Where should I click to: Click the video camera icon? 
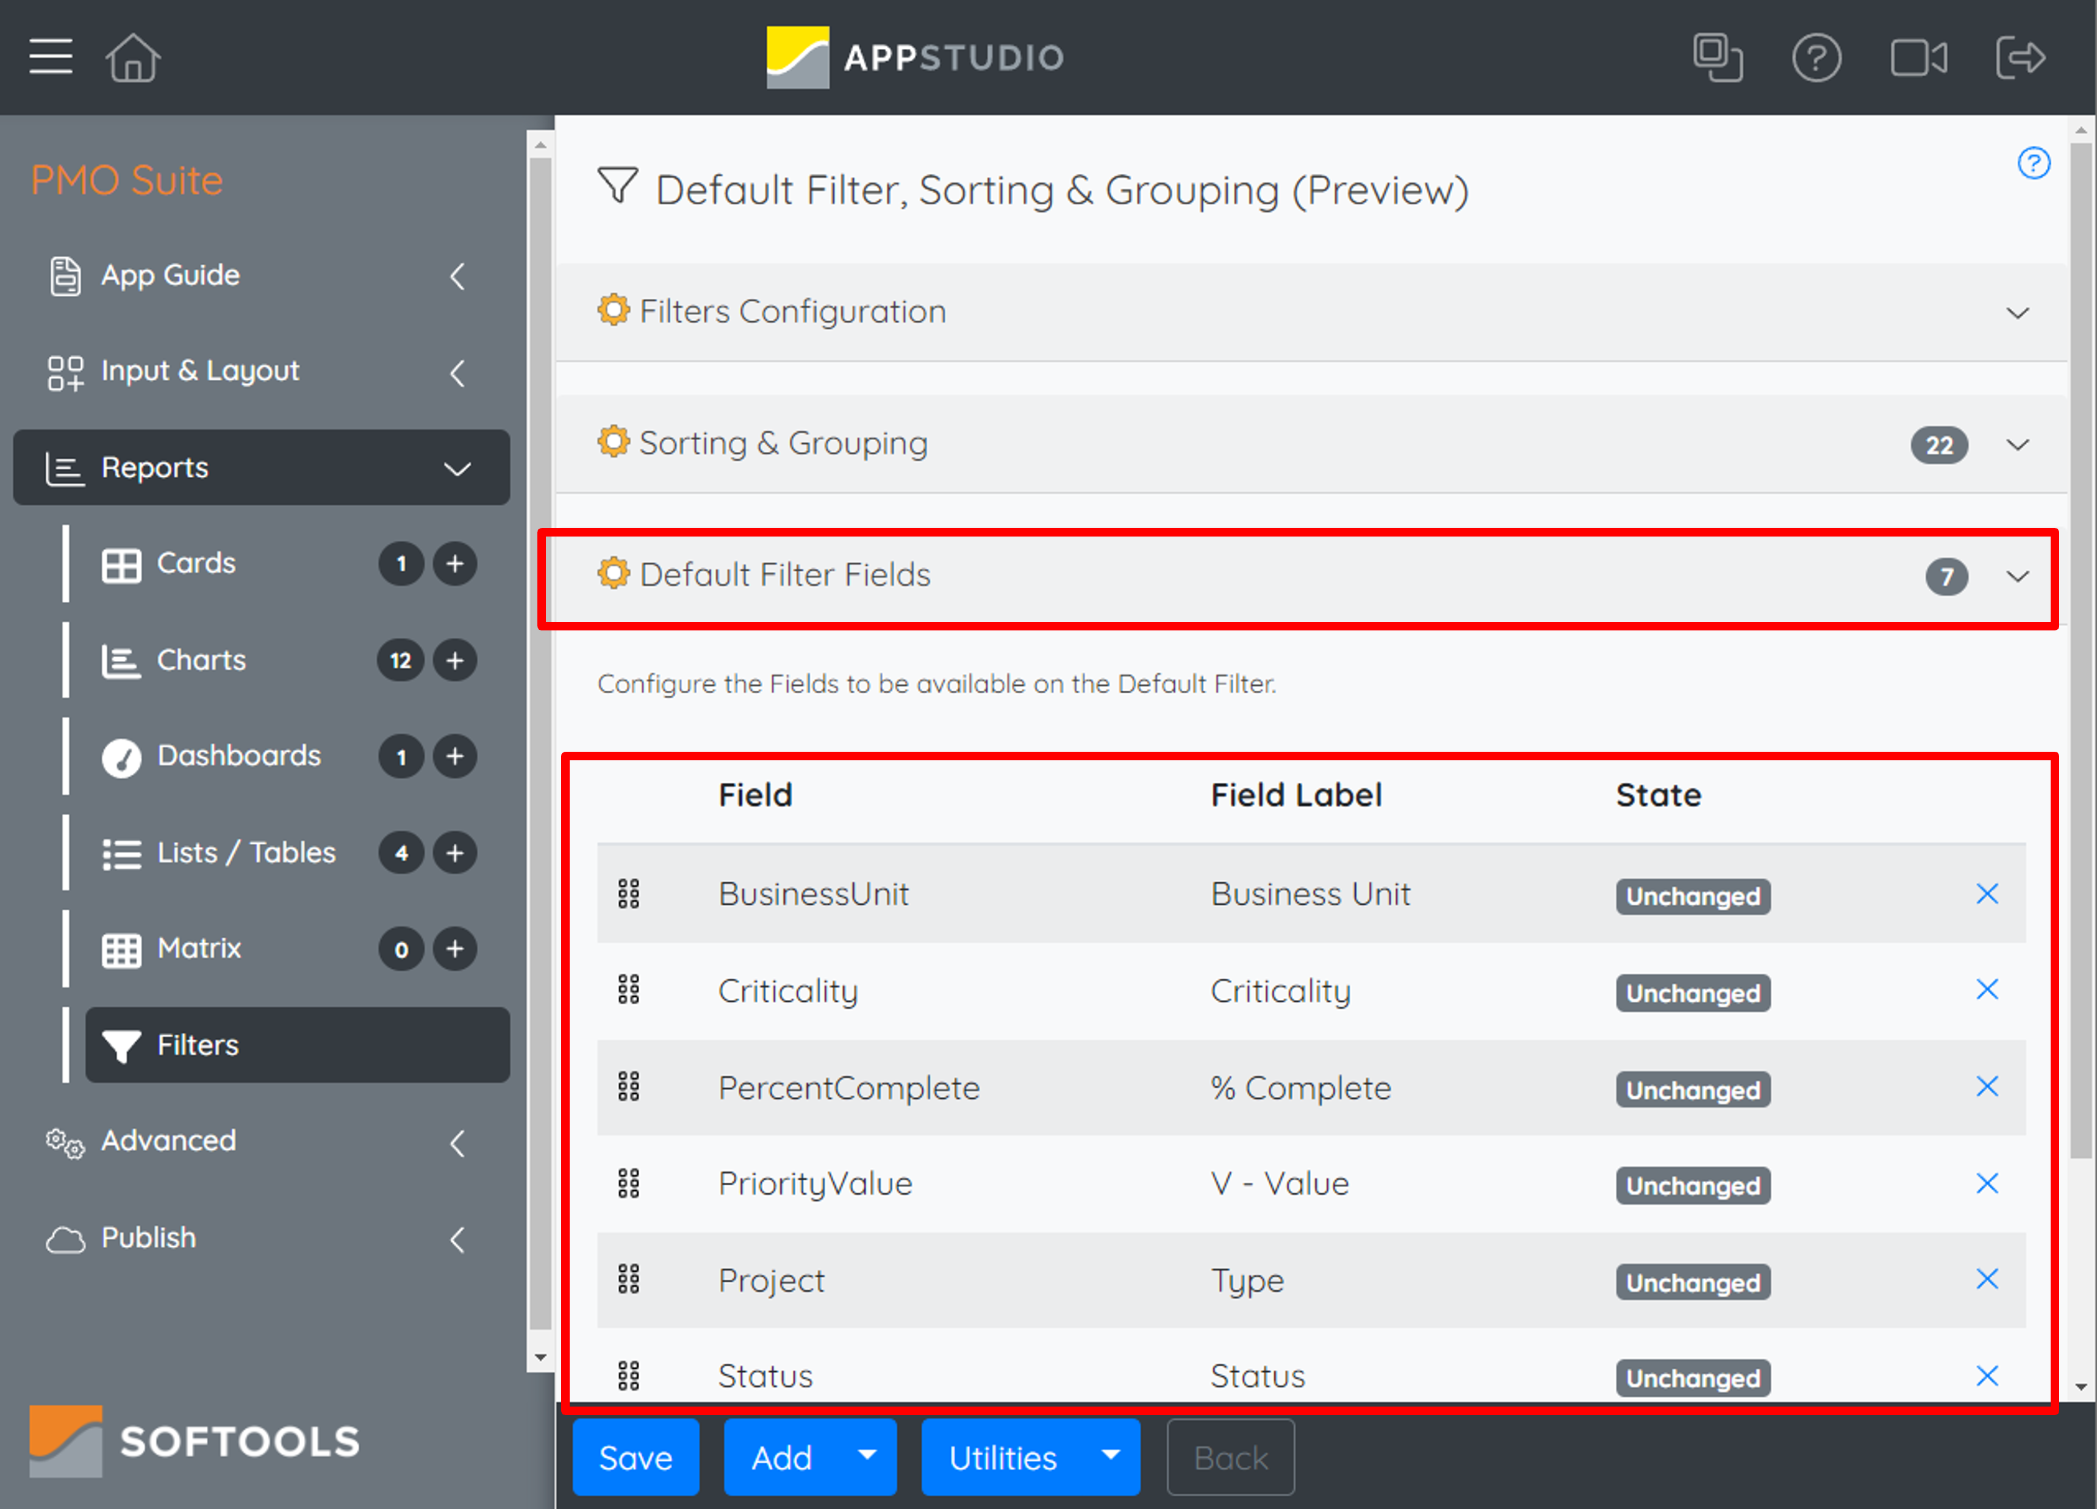pos(1918,57)
